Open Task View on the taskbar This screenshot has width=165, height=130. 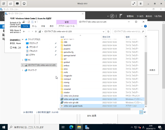(63, 127)
